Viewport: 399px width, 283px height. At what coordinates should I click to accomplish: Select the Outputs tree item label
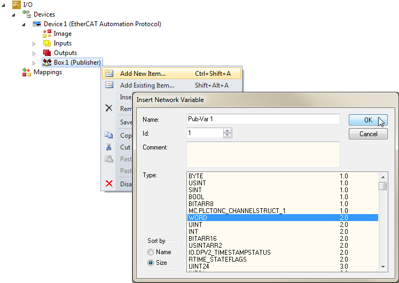[65, 53]
